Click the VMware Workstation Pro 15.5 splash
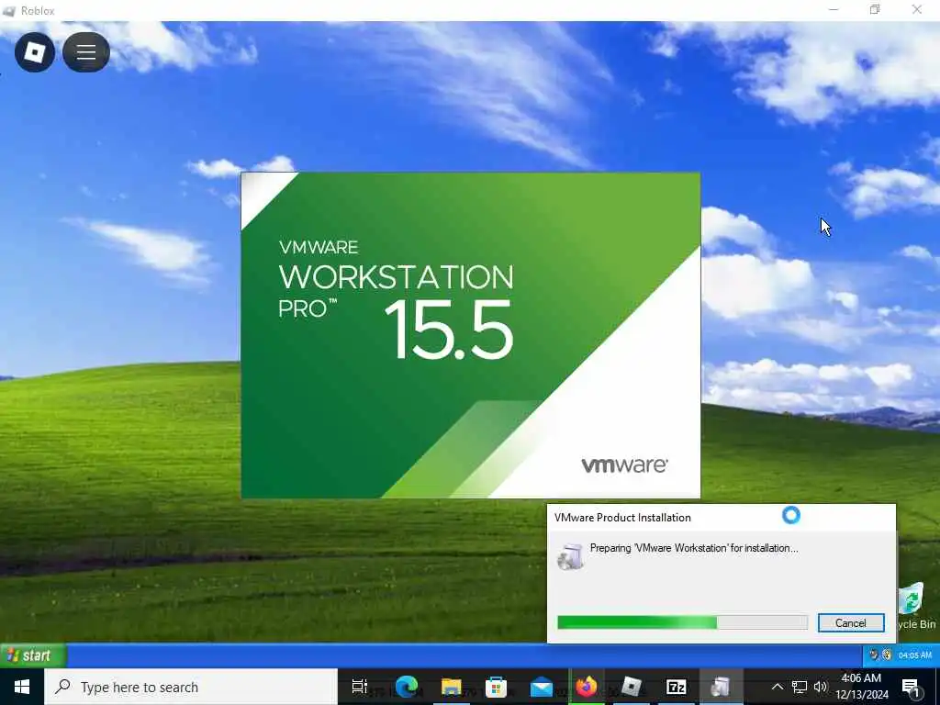 pos(471,335)
